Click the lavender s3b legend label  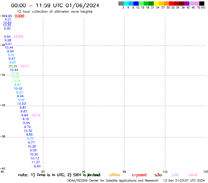click(175, 175)
